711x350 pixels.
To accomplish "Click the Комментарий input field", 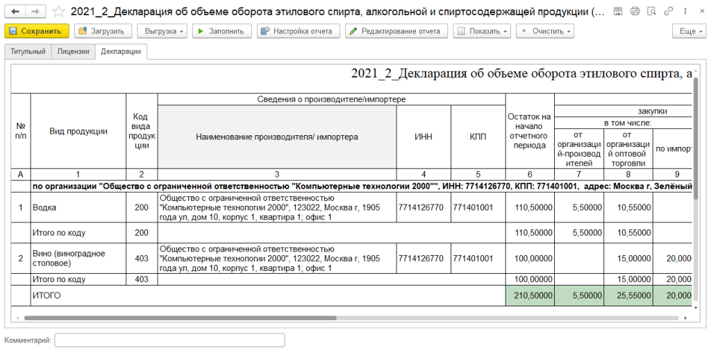I will (169, 340).
